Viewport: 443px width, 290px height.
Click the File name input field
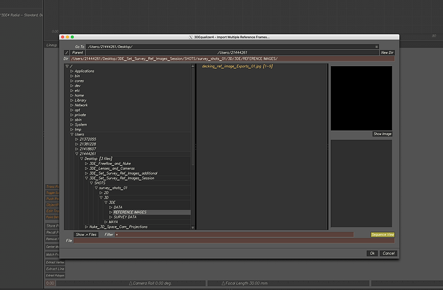[x=234, y=241]
